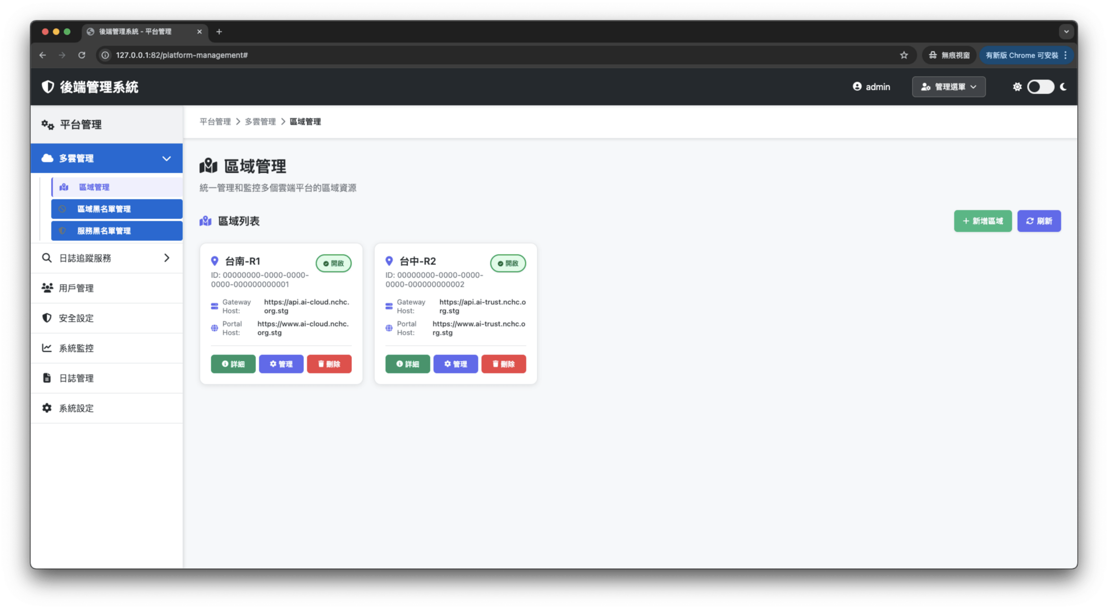Click the shield logo beside 後端管理系統
Screen dimensions: 1108x609
48,87
